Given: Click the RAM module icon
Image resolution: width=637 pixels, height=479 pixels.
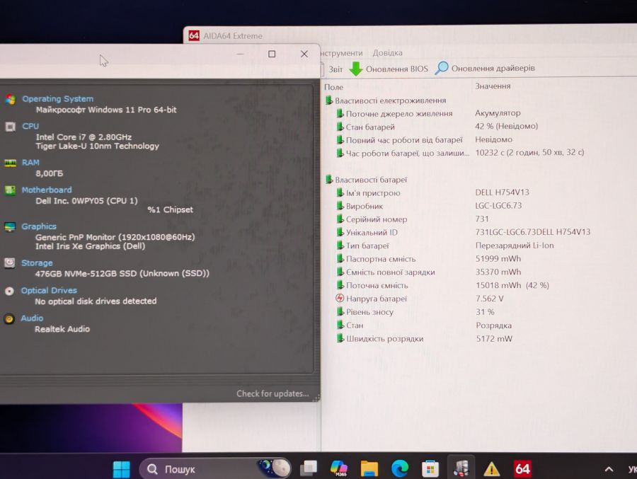Looking at the screenshot, I should click(10, 163).
